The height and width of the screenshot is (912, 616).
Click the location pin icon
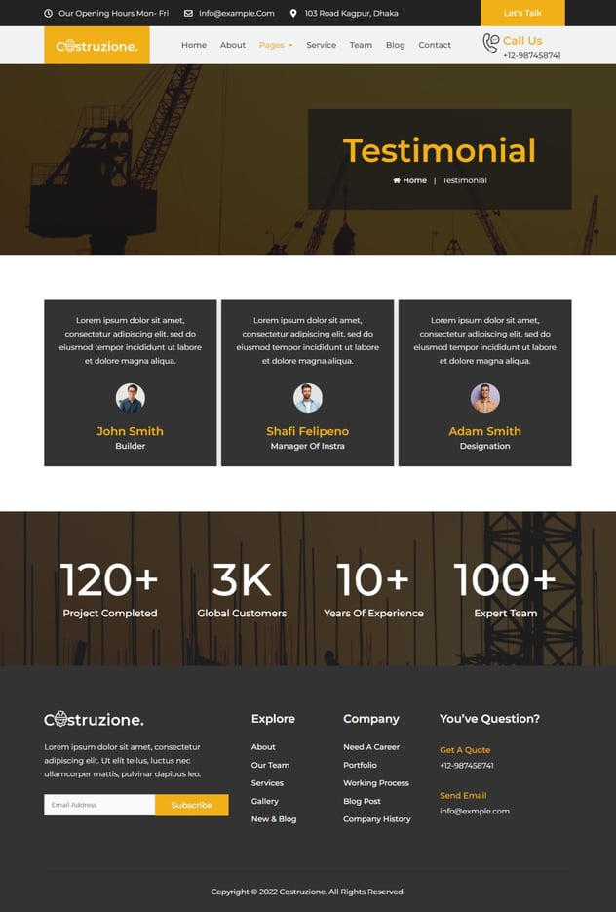coord(293,14)
